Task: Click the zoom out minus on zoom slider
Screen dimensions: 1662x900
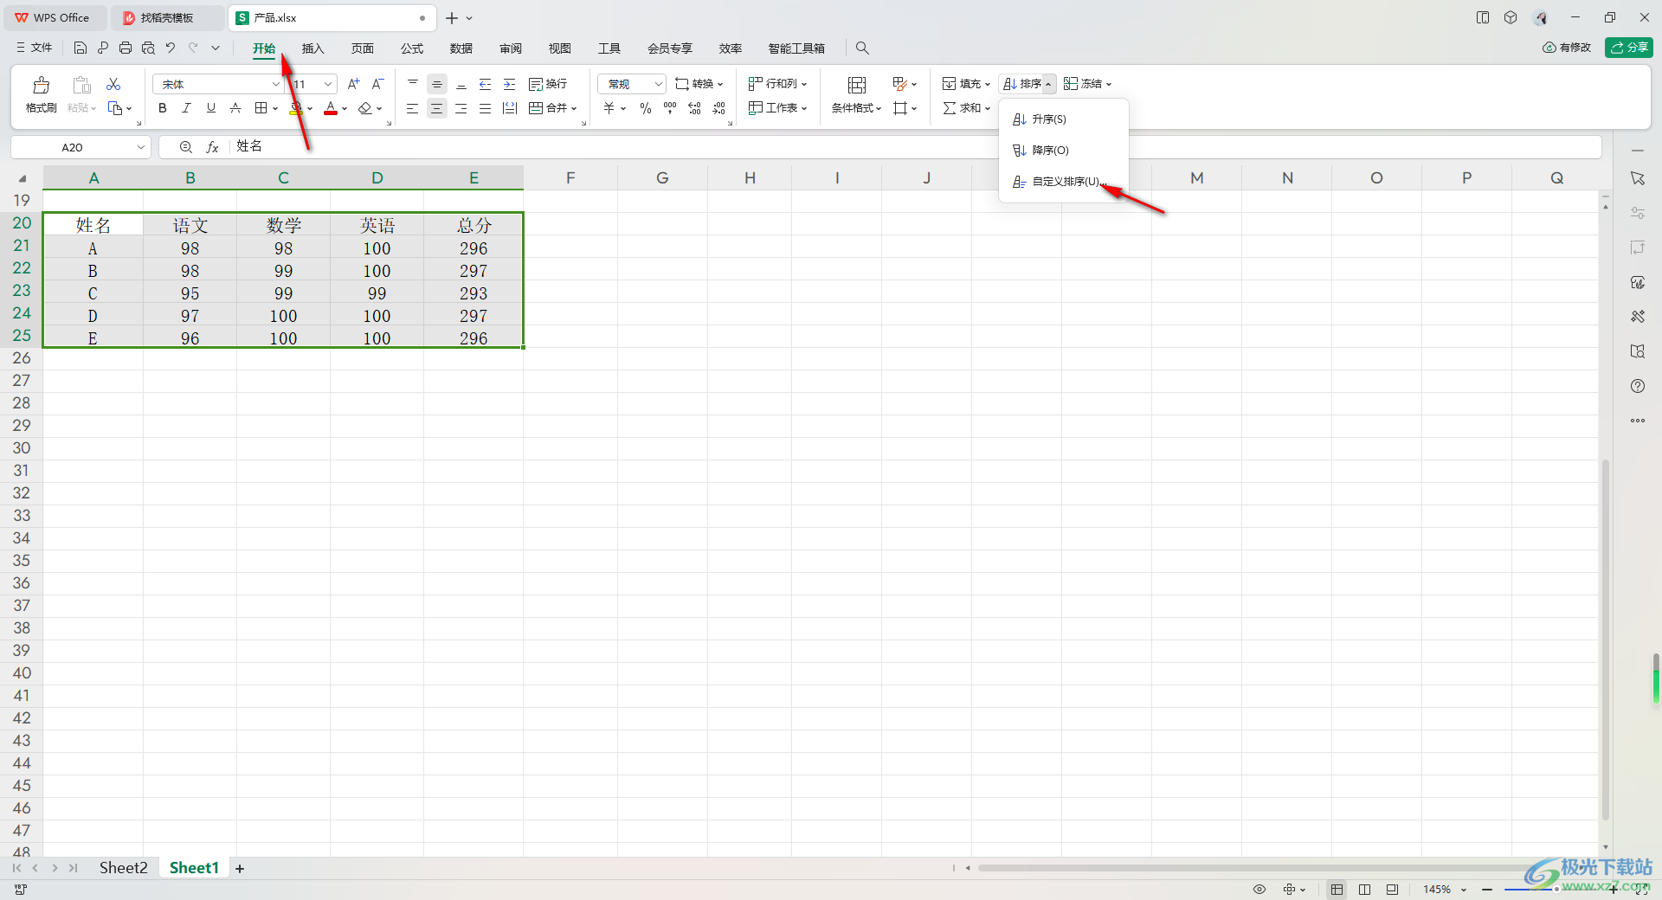Action: [x=1487, y=890]
